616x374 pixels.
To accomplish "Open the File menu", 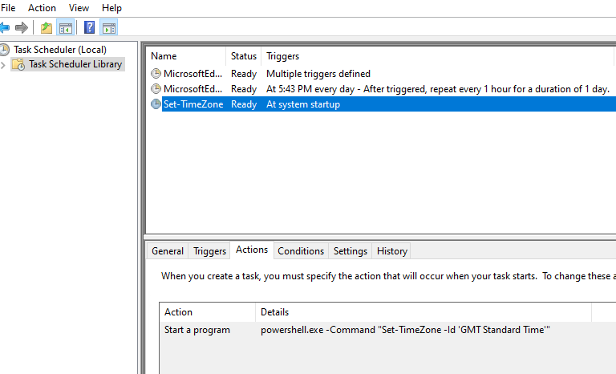I will click(x=8, y=8).
